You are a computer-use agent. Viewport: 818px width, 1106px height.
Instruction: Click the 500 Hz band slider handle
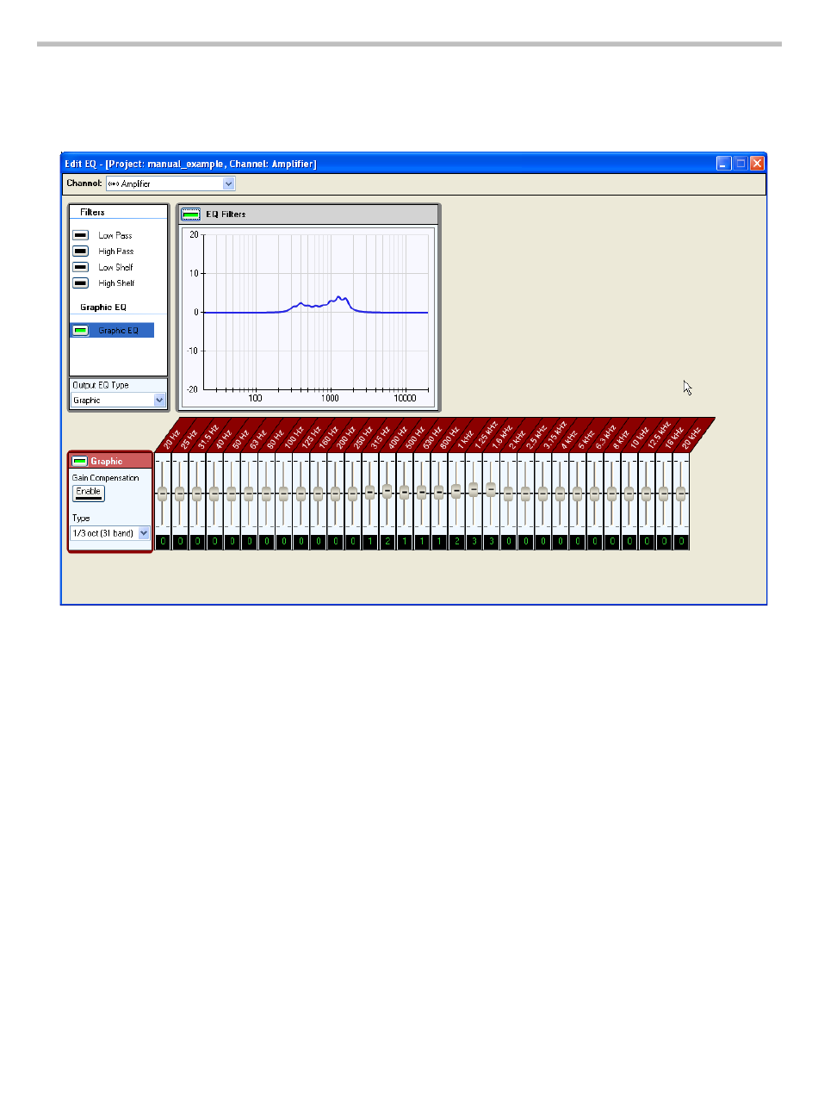pyautogui.click(x=404, y=492)
